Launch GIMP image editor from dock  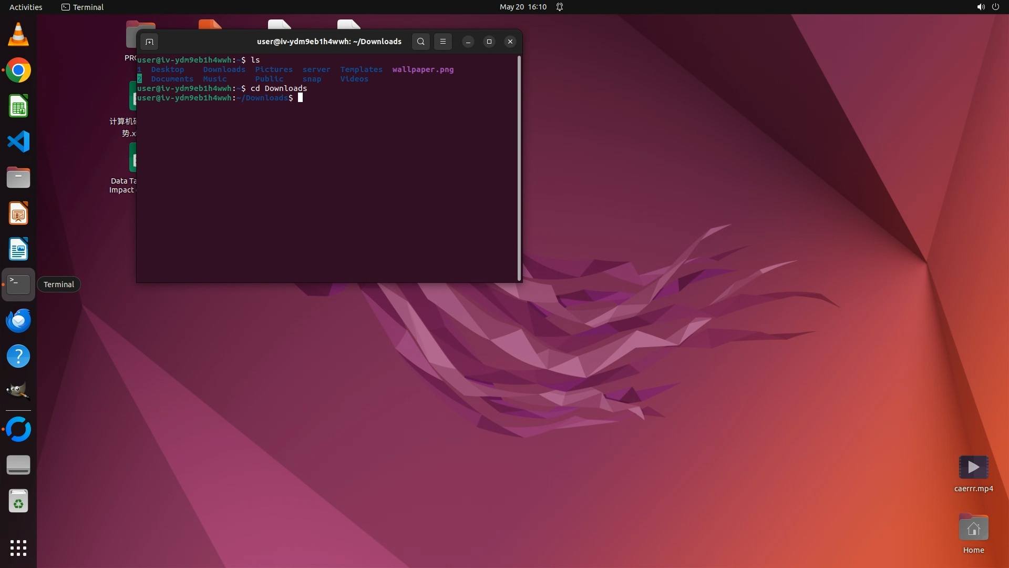(x=18, y=391)
